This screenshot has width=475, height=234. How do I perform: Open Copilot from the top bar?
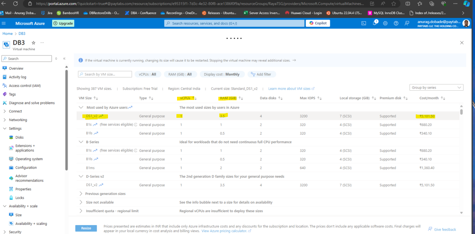click(318, 23)
